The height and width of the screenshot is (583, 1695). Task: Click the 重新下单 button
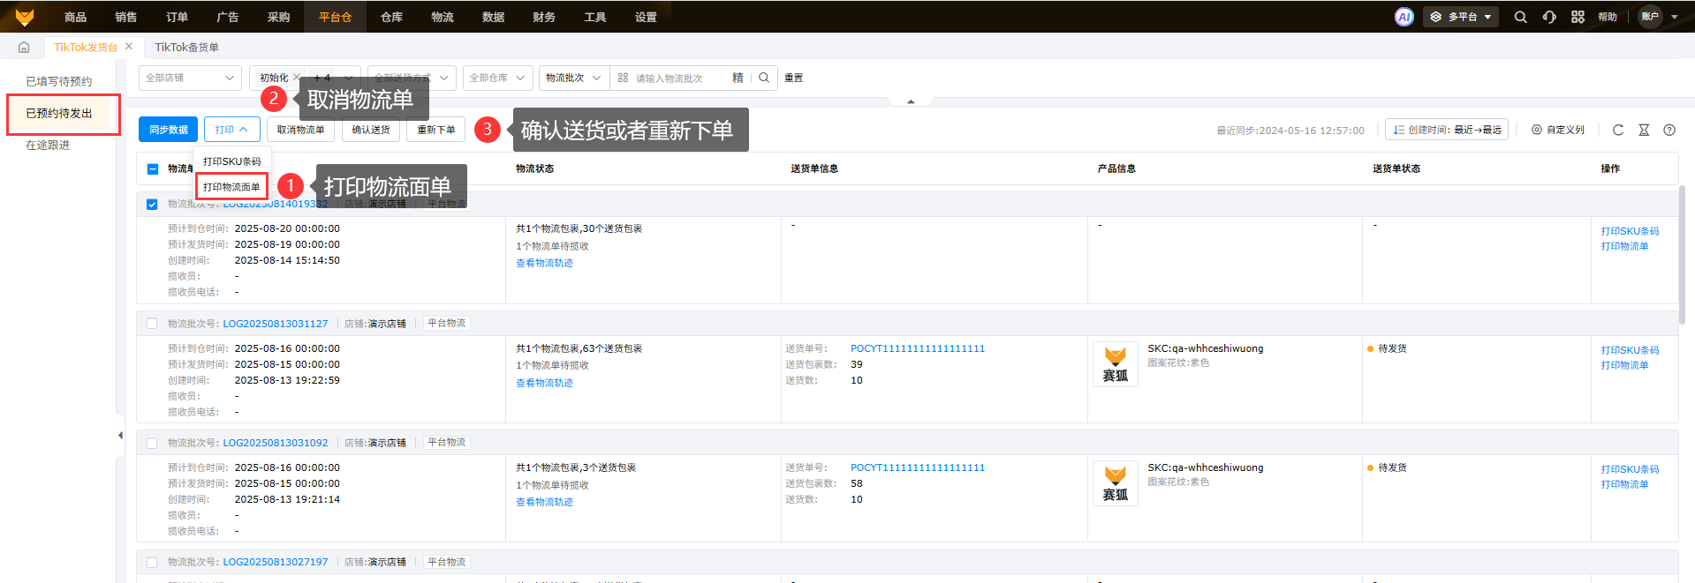(436, 130)
